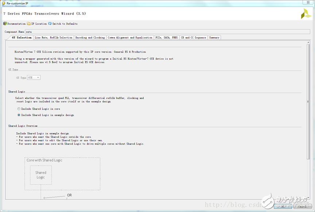
Task: Click the vertical scrollbar of the settings panel
Action: 308,102
